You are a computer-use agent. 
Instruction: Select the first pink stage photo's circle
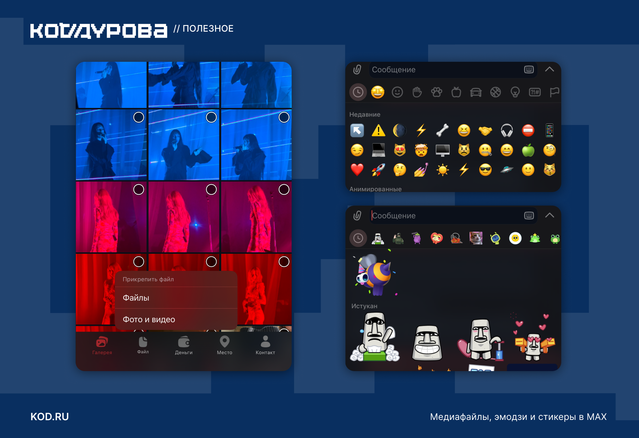coord(139,190)
